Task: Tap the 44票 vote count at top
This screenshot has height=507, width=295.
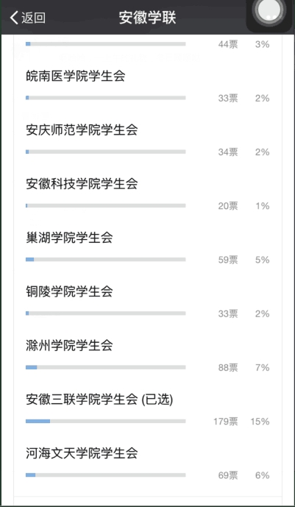Action: (x=228, y=44)
